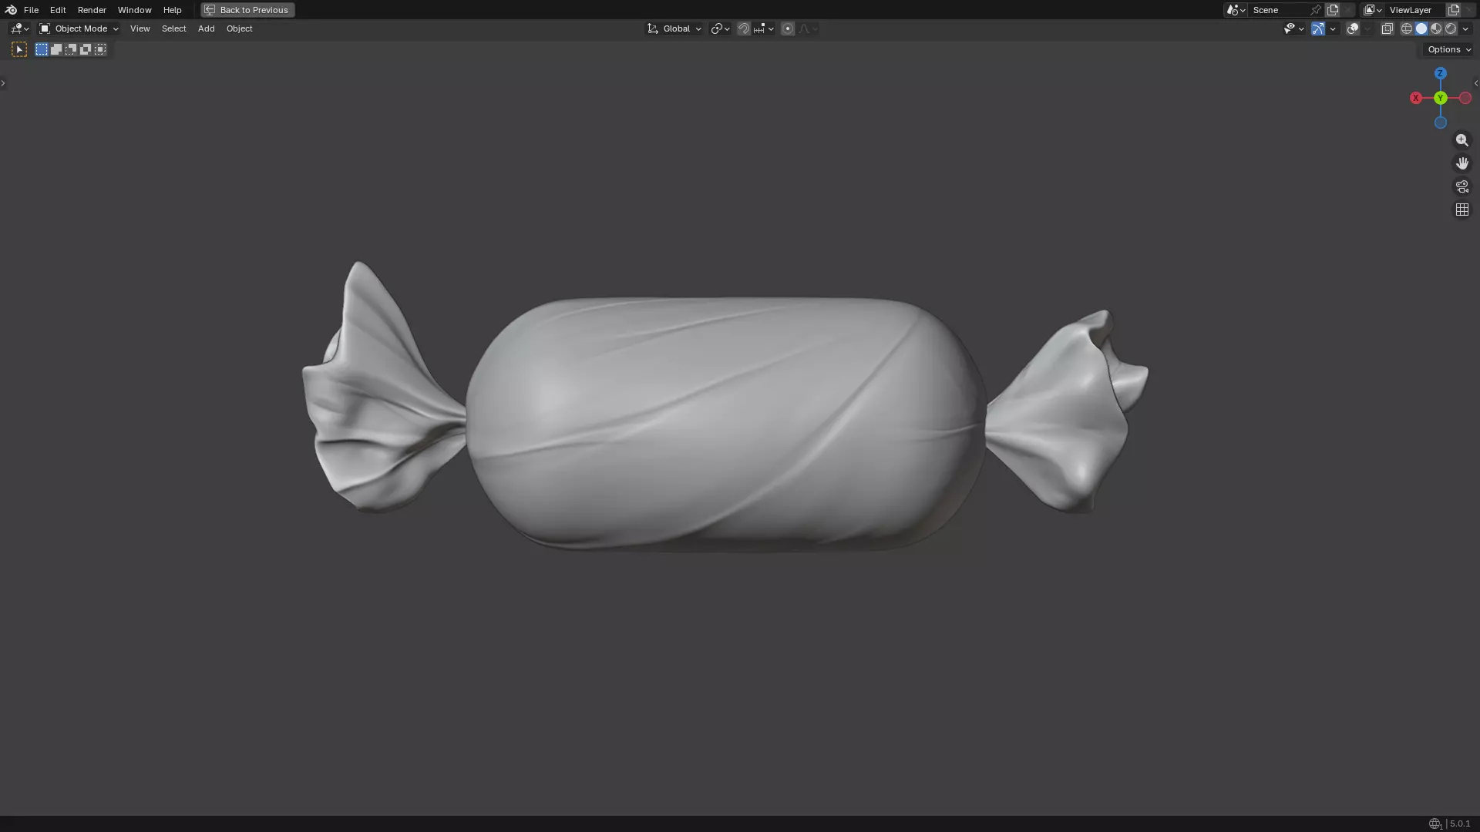
Task: Expand the Options dropdown
Action: coord(1448,49)
